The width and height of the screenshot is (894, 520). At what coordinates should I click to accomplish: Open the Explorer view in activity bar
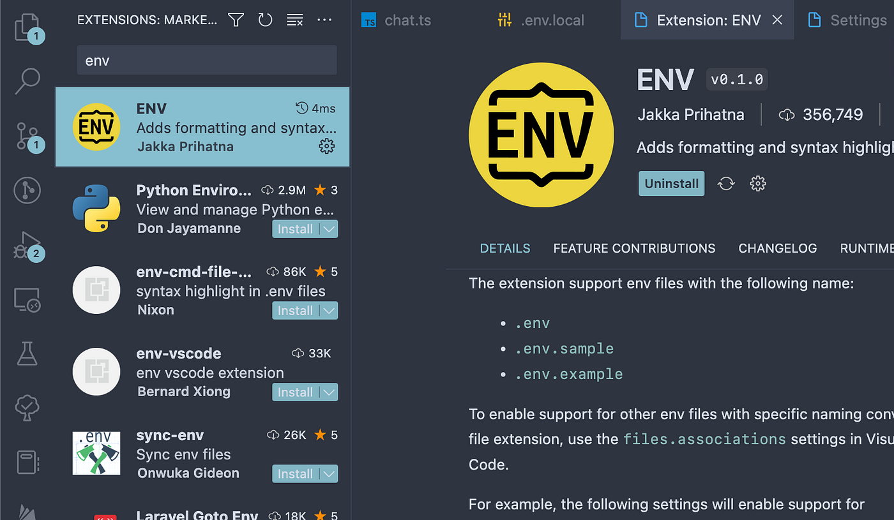click(x=27, y=27)
